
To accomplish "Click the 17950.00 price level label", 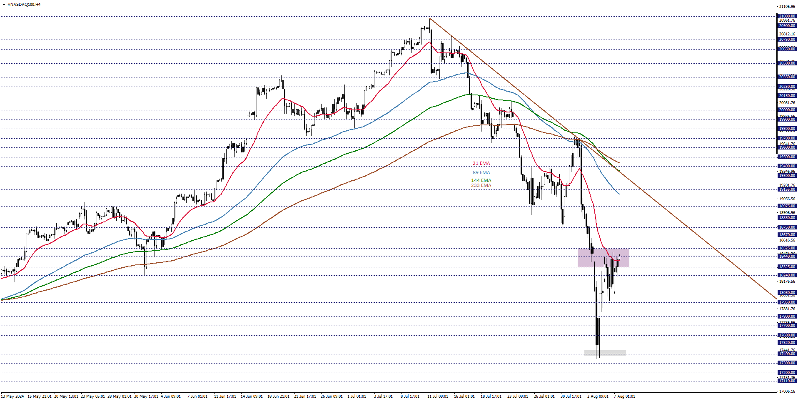I will pyautogui.click(x=787, y=302).
